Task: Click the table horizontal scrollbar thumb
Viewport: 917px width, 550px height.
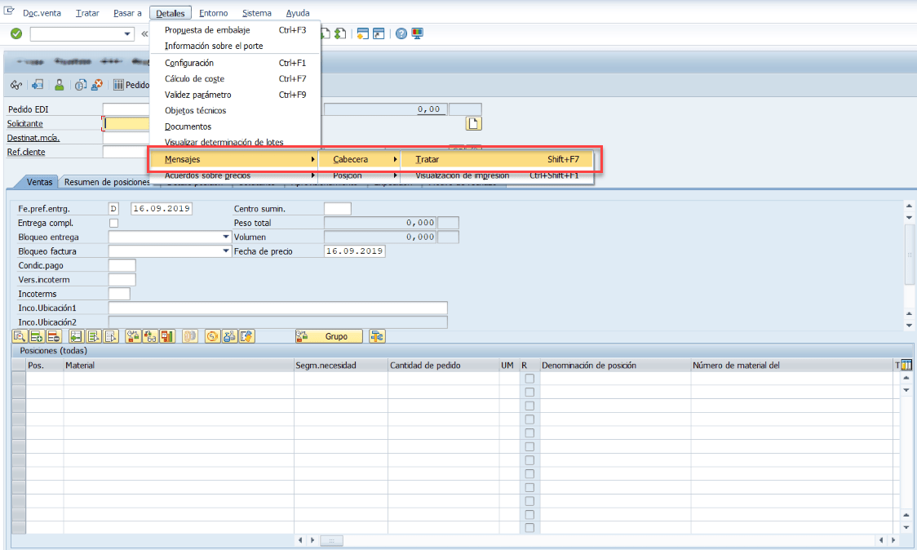Action: pyautogui.click(x=331, y=540)
